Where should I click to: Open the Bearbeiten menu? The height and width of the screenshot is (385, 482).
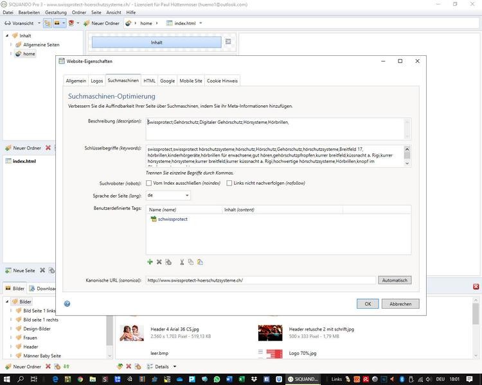coord(29,13)
